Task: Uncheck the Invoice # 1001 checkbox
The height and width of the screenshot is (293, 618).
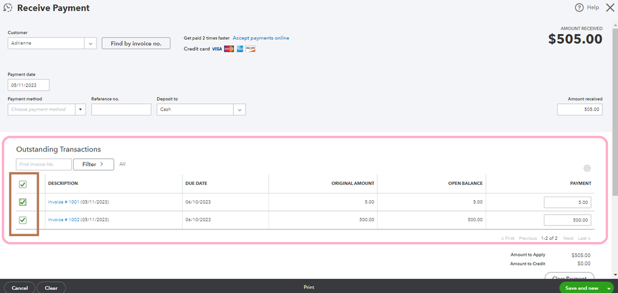Action: 23,202
